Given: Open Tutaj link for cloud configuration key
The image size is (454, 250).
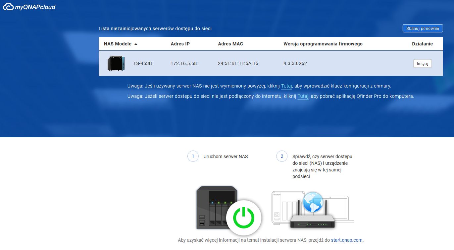Looking at the screenshot, I should (286, 86).
